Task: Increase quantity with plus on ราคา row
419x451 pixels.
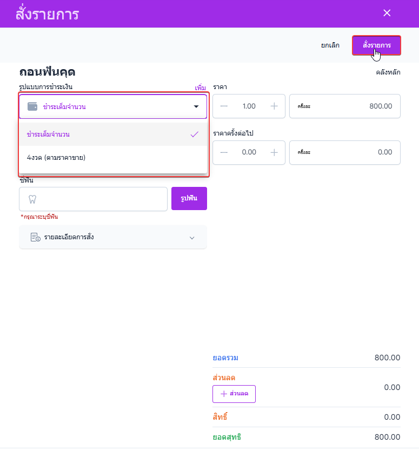Action: 274,106
